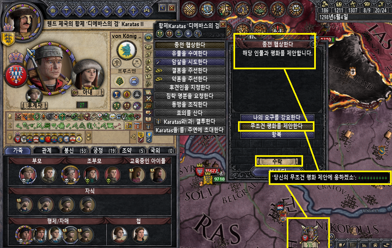Select 항복 surrender option
Screen dimensions: 392x248
[277, 134]
